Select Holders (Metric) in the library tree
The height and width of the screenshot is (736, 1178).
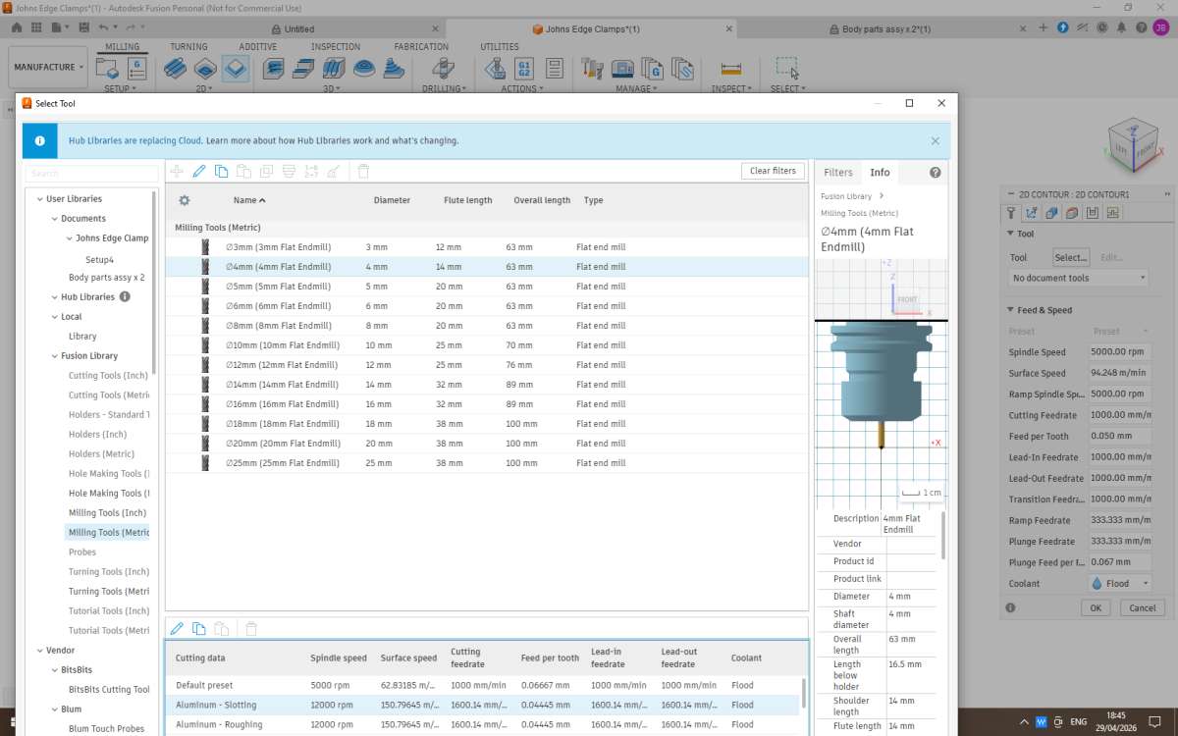101,454
